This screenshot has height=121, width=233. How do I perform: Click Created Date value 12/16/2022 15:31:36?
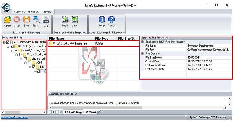pos(199,61)
